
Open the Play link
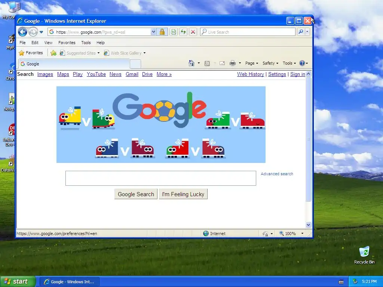78,74
